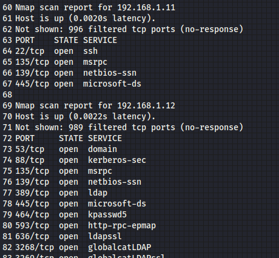
Task: Place cursor on IP address 192.168.1.11
Action: coord(146,8)
